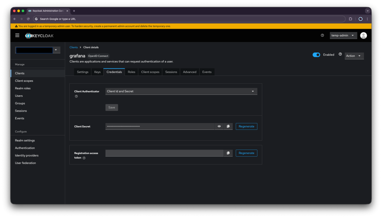Viewport: 382px width, 218px height.
Task: Open the temp-admin user dropdown
Action: [343, 35]
